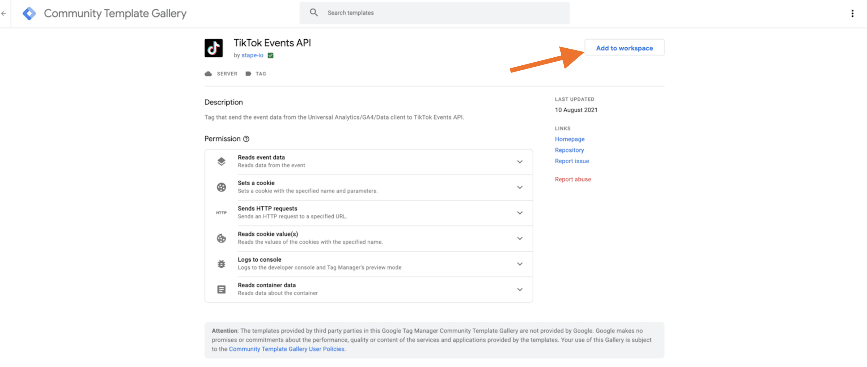The width and height of the screenshot is (867, 367).
Task: Click the template description sentence
Action: (x=334, y=117)
